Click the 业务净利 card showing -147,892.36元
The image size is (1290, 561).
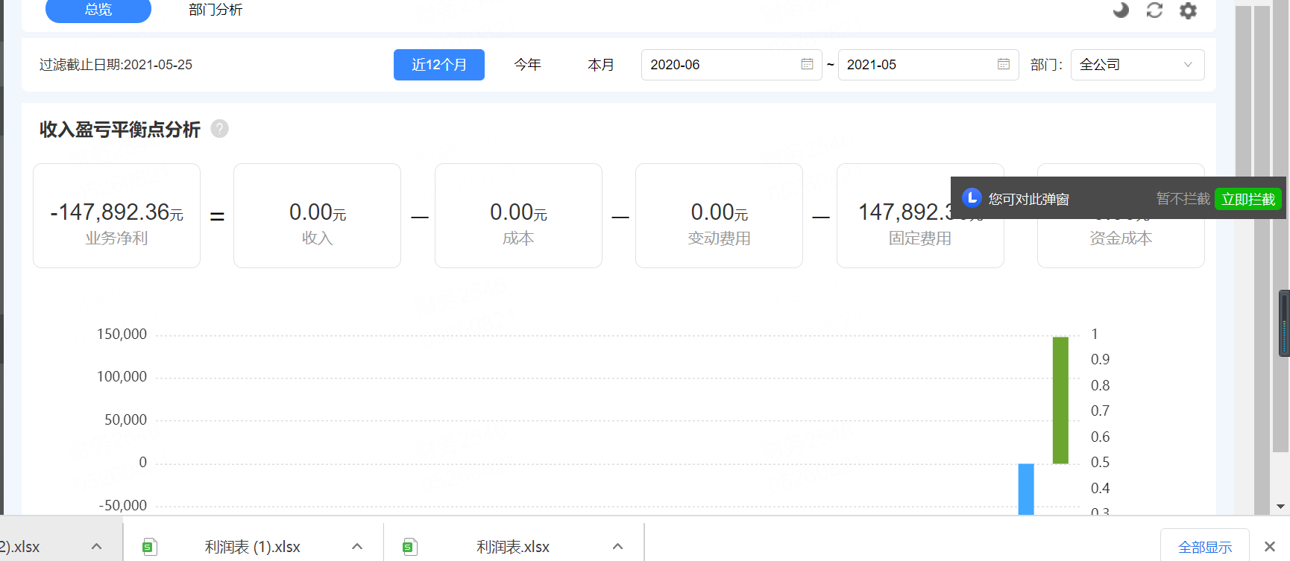point(116,215)
